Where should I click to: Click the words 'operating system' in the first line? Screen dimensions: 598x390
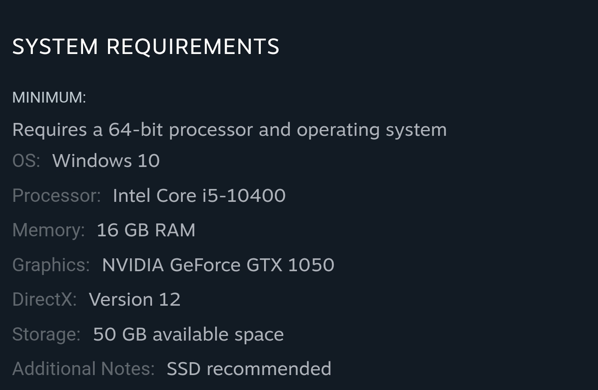point(372,130)
